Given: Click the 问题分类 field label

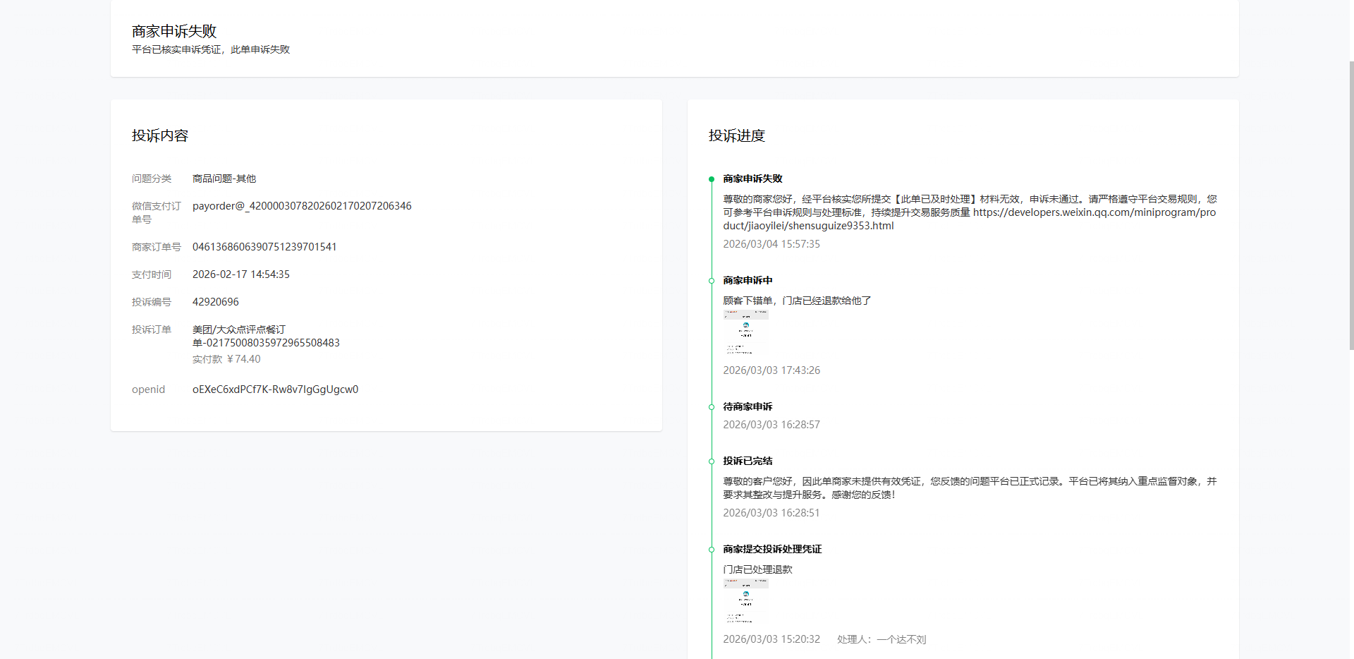Looking at the screenshot, I should click(x=152, y=179).
